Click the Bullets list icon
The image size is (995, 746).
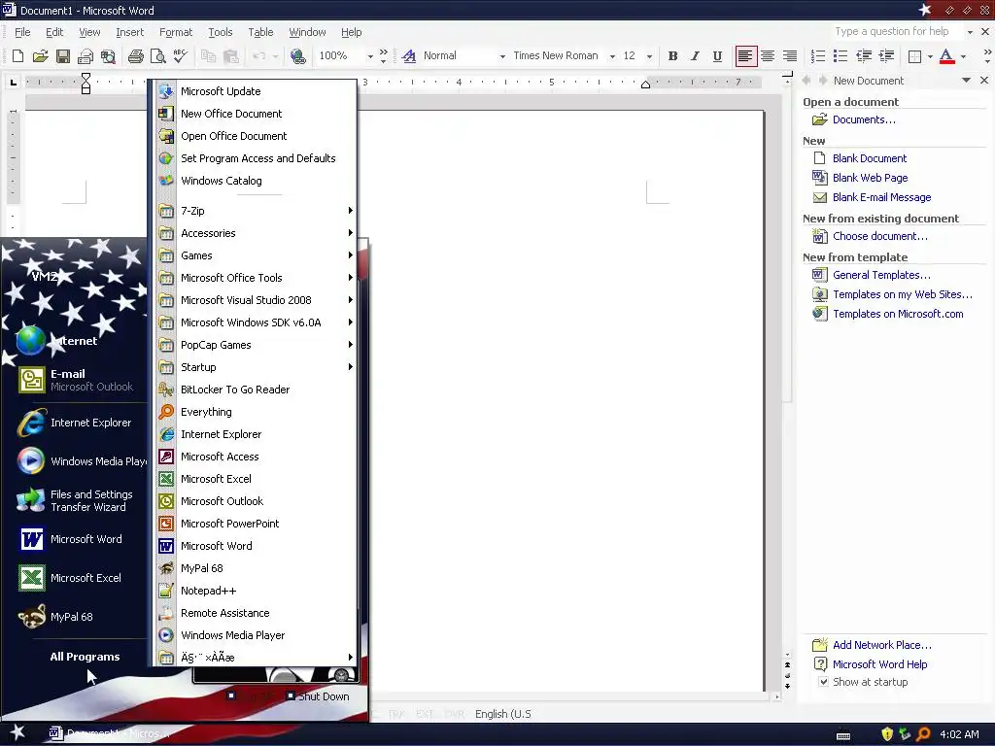point(841,55)
